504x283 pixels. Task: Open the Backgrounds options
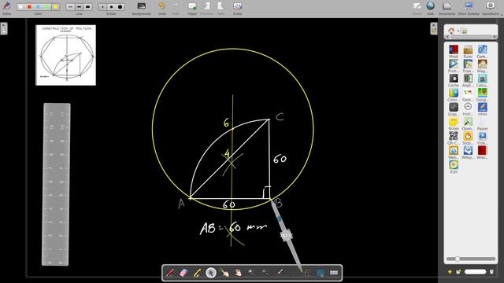[142, 8]
